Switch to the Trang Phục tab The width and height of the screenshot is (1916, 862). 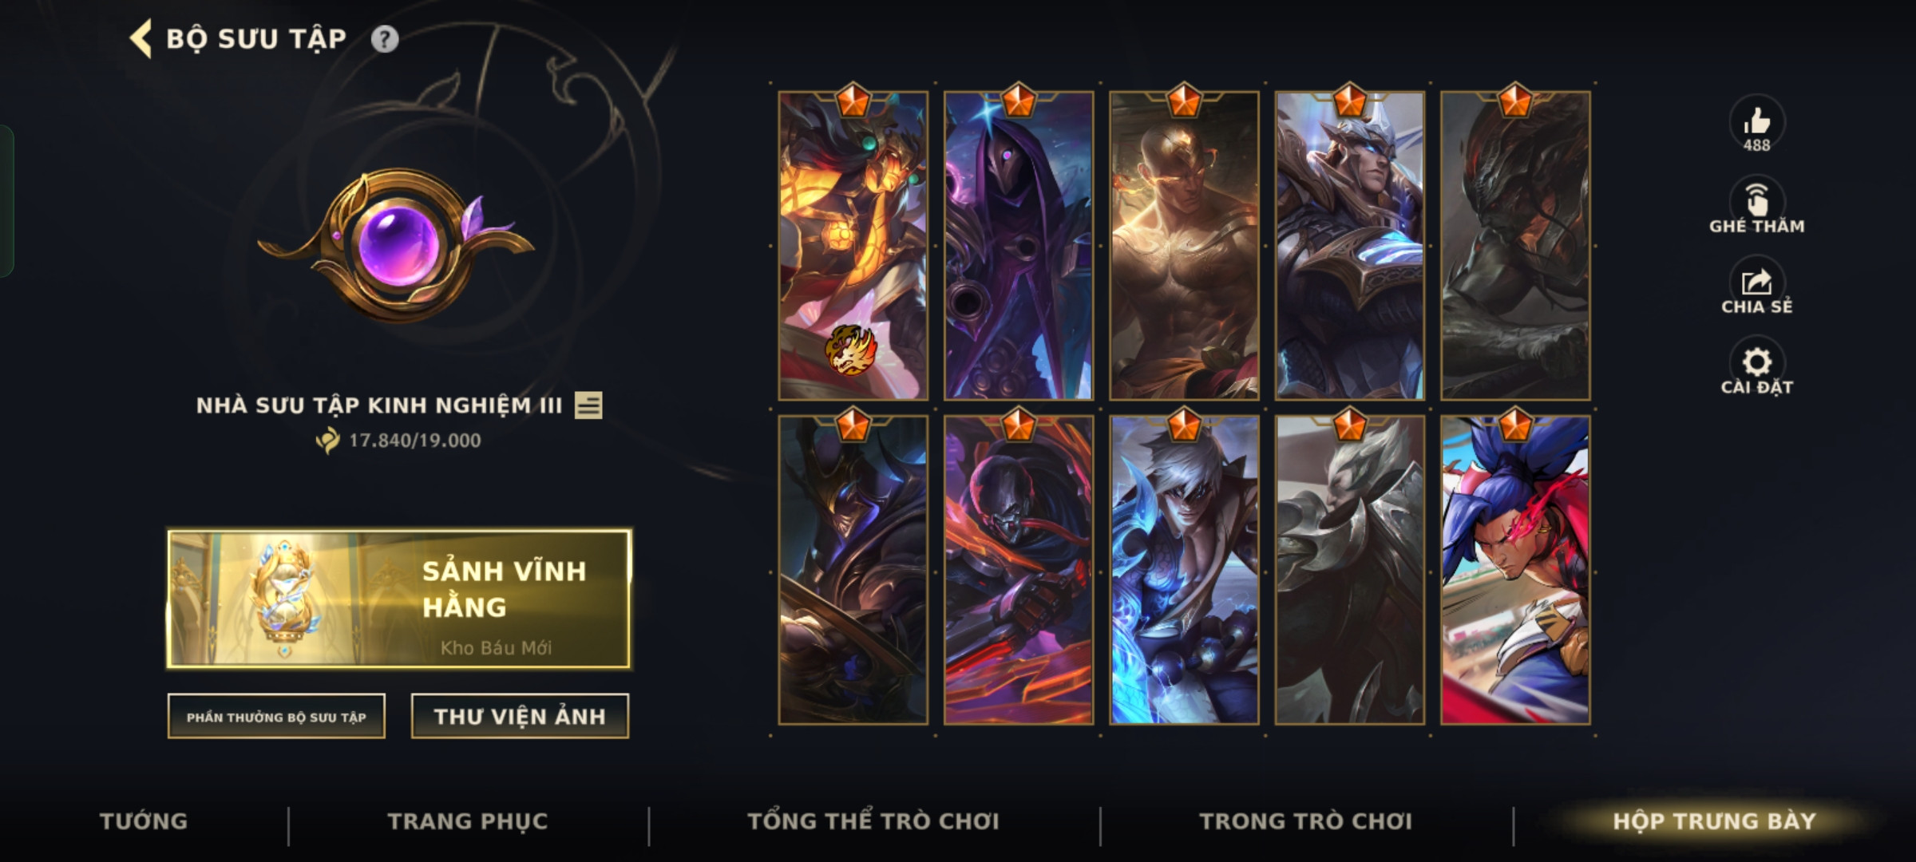[468, 821]
